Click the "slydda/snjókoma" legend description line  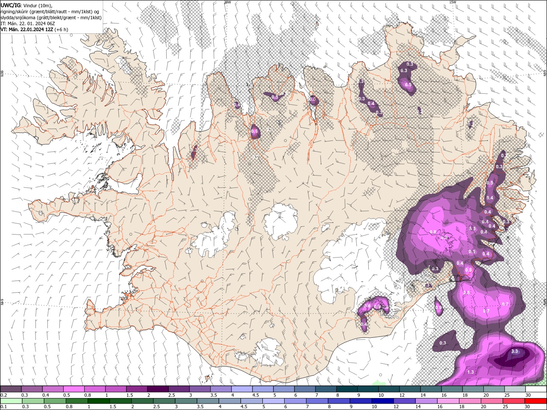(x=51, y=18)
